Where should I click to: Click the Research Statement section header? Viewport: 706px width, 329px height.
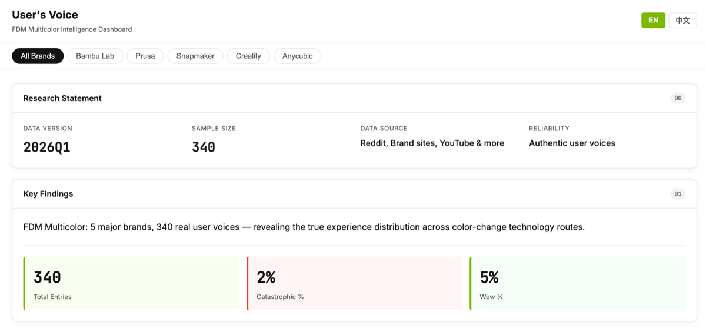[62, 98]
